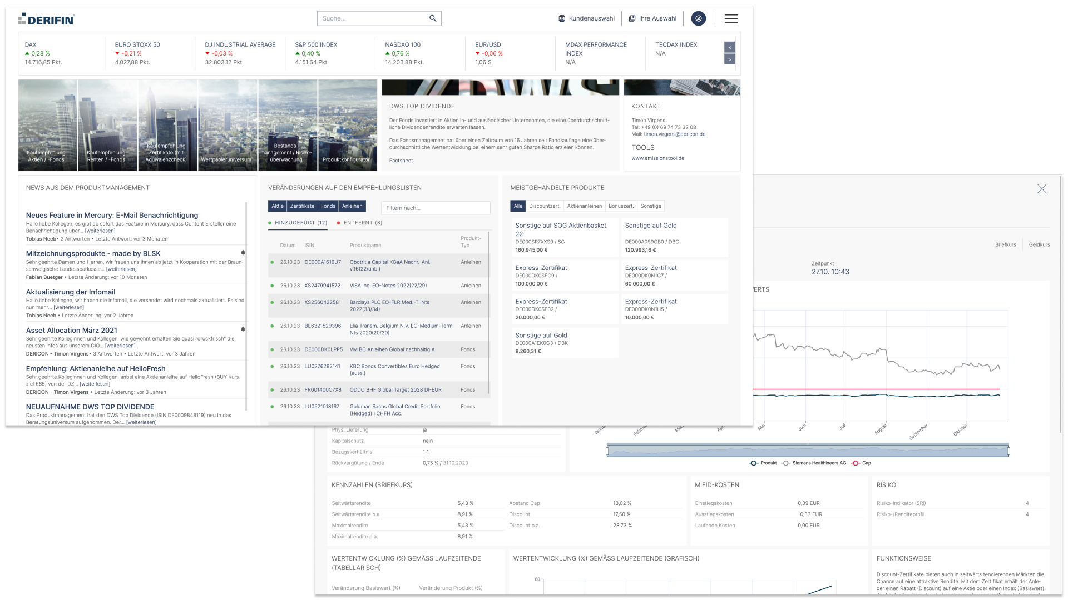Open Express-Zertifikat 100.000,00 € card

(565, 276)
